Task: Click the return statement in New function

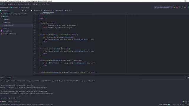Action: (45, 42)
